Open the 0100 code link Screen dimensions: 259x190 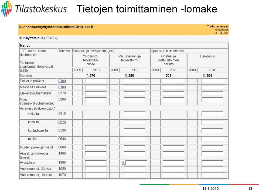[x=62, y=81]
